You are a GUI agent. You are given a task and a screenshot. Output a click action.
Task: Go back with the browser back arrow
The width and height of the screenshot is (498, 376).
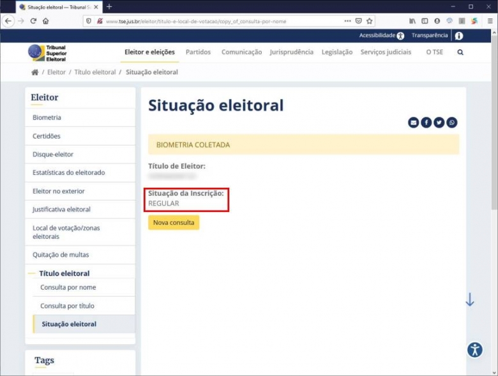pyautogui.click(x=8, y=21)
